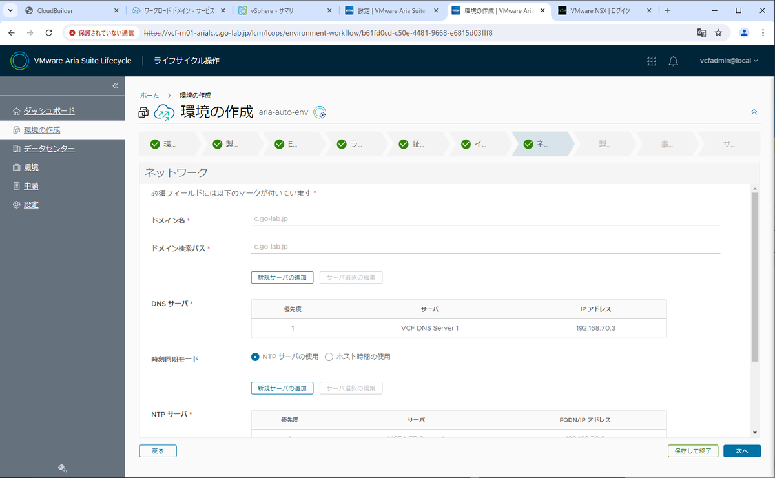Click the translate page icon in address bar

tap(701, 32)
